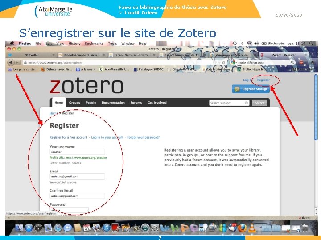Click the Search button beside Search support
321x240 pixels.
click(259, 103)
